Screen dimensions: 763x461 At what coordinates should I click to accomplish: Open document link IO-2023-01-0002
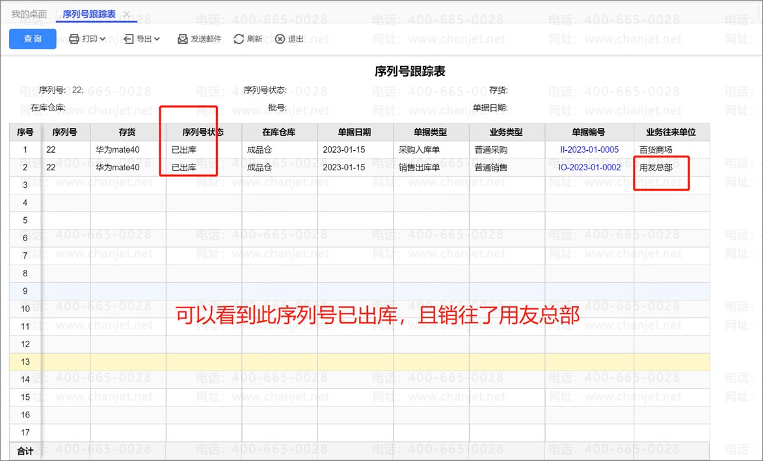(589, 167)
